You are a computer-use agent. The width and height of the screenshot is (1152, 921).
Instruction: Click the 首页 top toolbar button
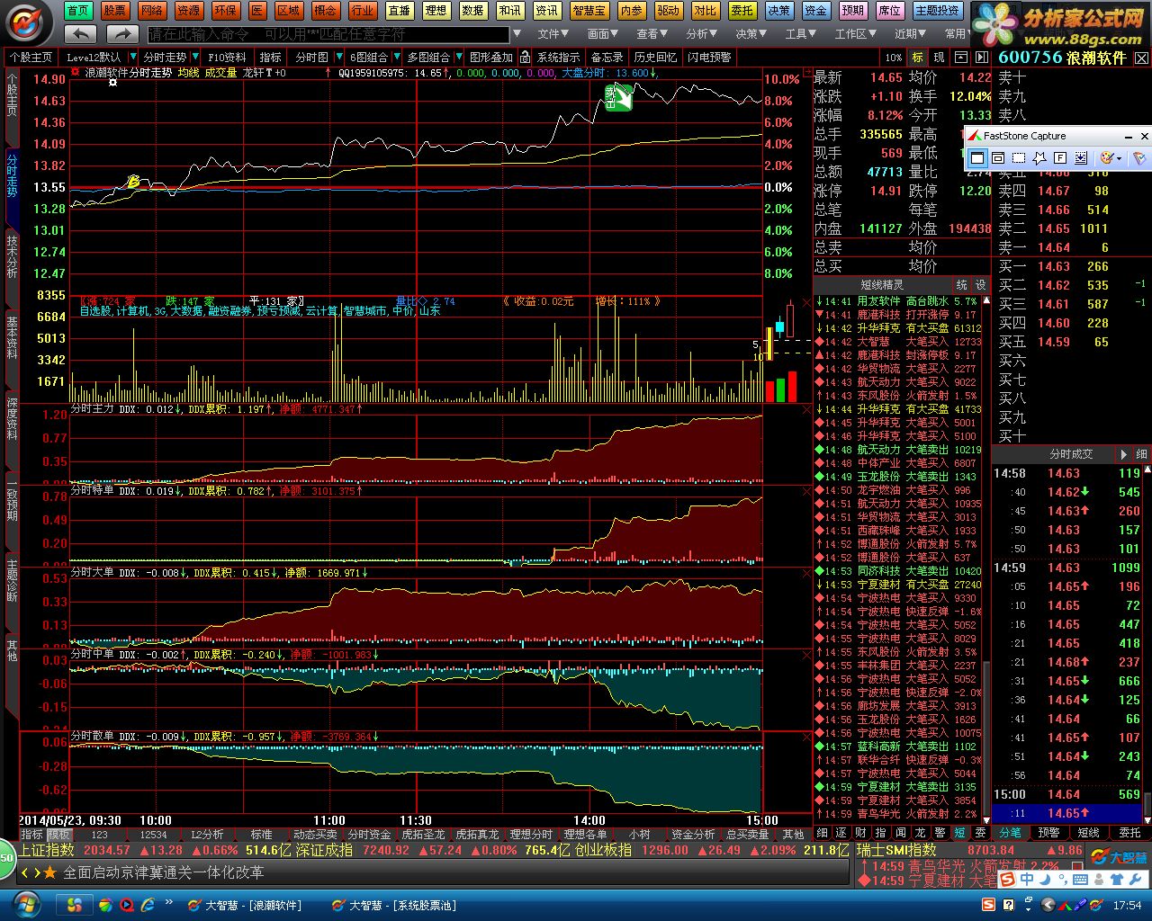(78, 11)
